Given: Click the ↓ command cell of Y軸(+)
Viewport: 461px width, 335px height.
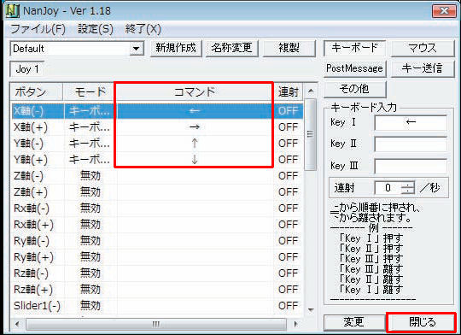Looking at the screenshot, I should click(x=195, y=160).
